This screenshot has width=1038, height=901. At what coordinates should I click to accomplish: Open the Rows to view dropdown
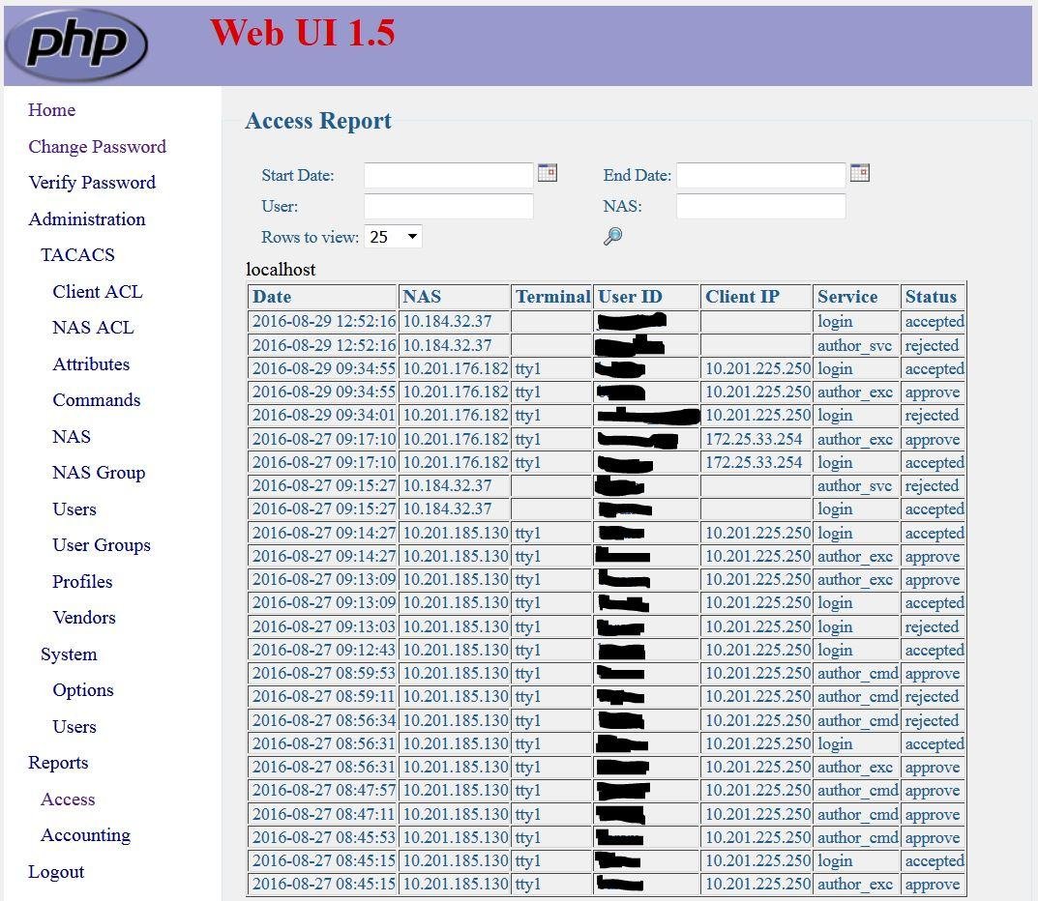[x=393, y=236]
